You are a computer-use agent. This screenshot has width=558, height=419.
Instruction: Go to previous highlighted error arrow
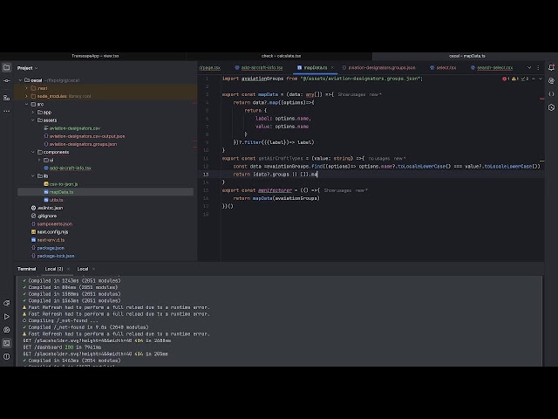point(533,79)
